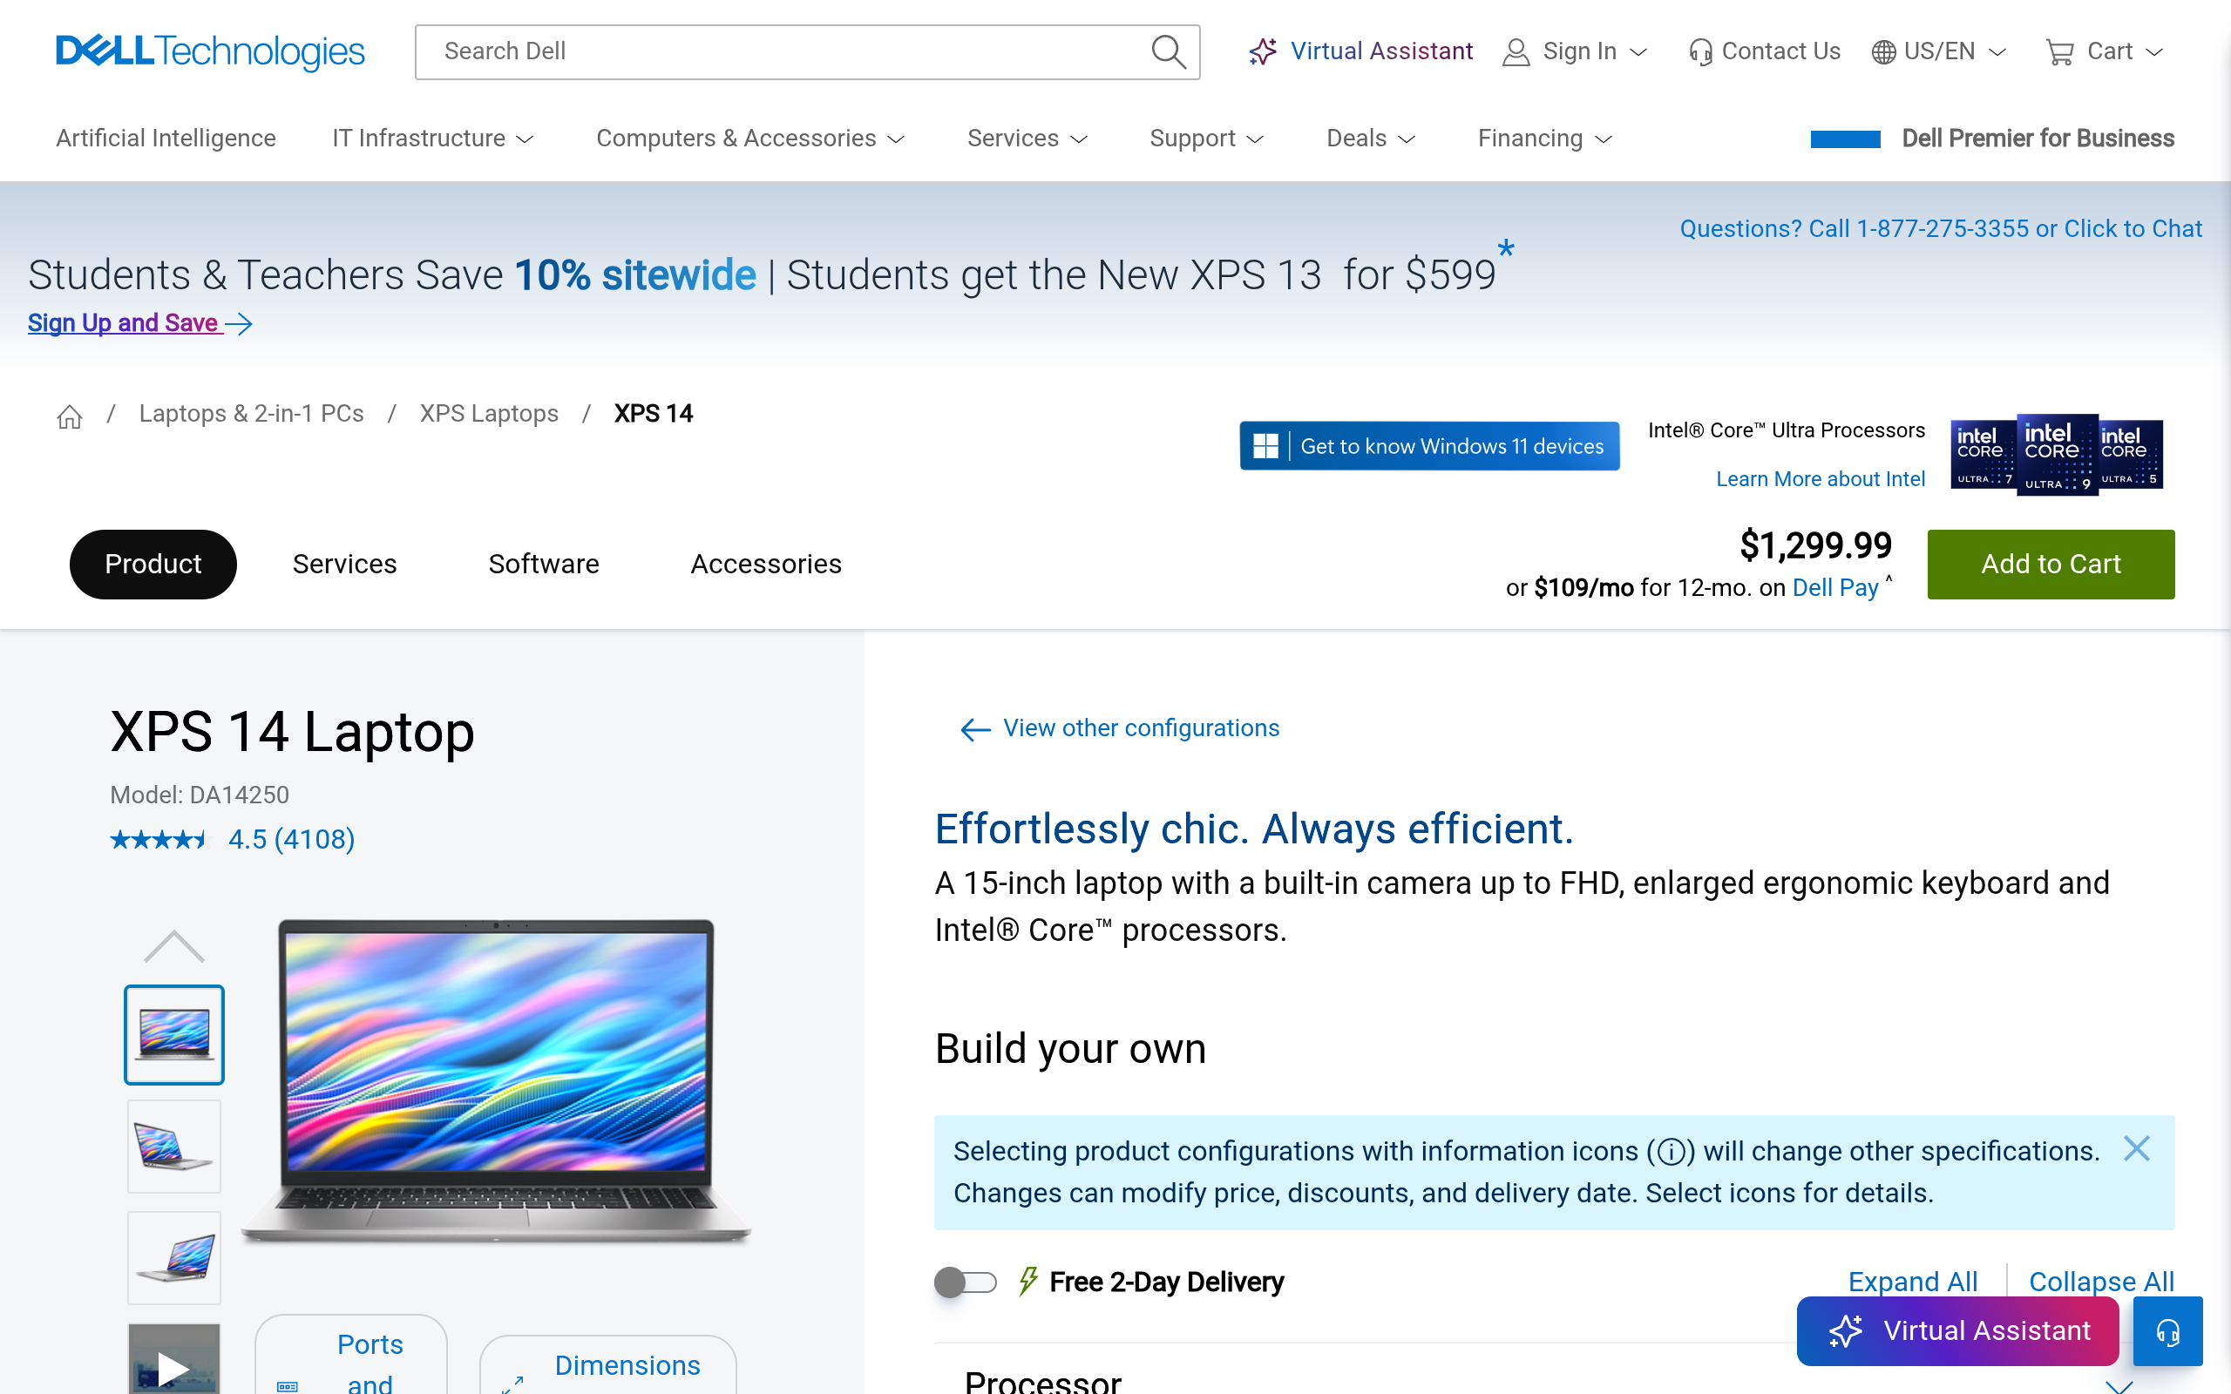2231x1394 pixels.
Task: Select the Product tab
Action: (x=153, y=565)
